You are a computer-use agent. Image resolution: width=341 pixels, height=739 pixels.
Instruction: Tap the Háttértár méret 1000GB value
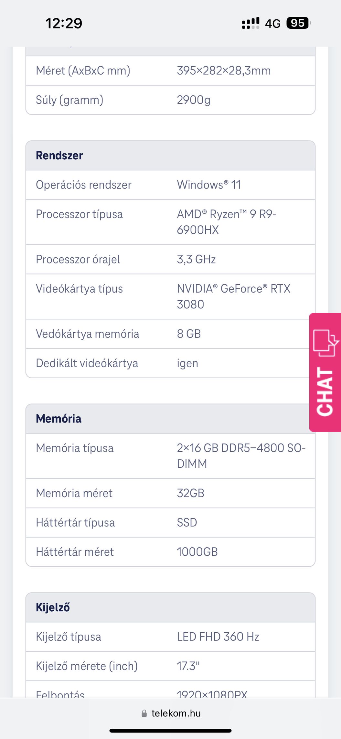[197, 552]
